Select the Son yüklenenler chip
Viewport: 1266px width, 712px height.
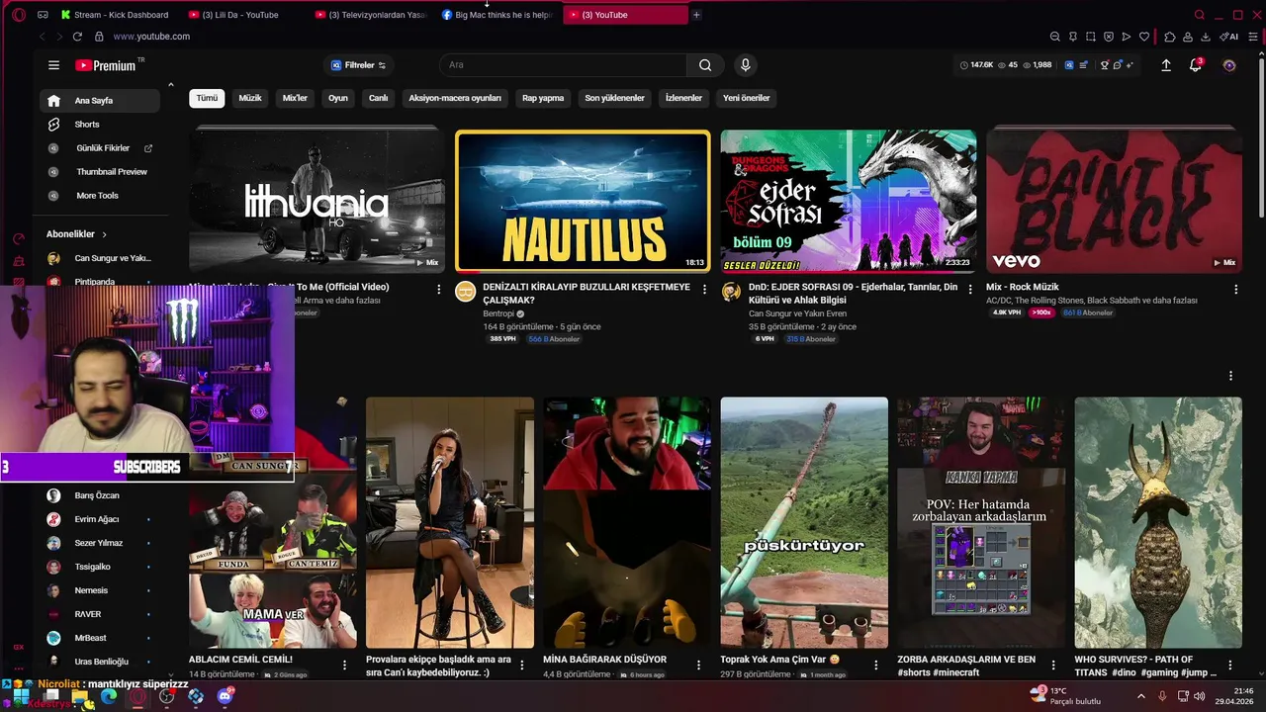[614, 98]
